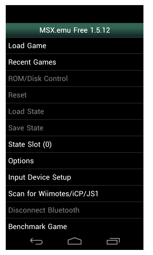
Task: Expand the State Slot (0) selector
Action: pos(75,144)
